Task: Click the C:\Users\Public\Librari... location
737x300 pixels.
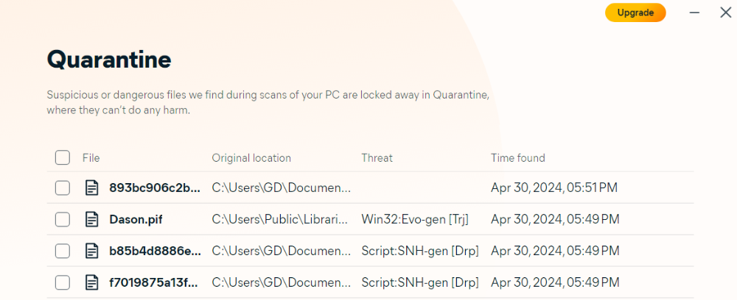Action: tap(280, 219)
